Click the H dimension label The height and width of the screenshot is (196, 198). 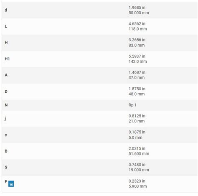tap(6, 42)
